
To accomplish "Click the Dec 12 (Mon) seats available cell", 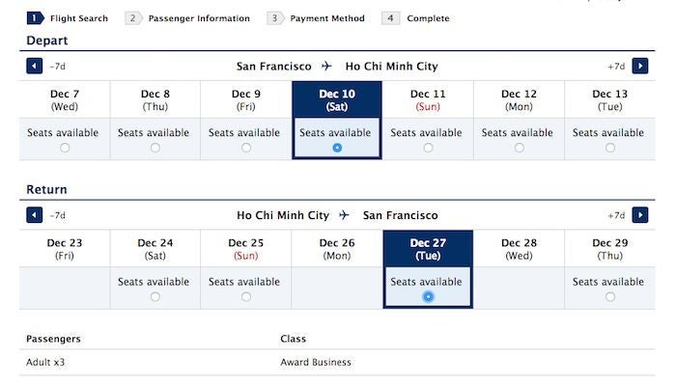I will 519,138.
